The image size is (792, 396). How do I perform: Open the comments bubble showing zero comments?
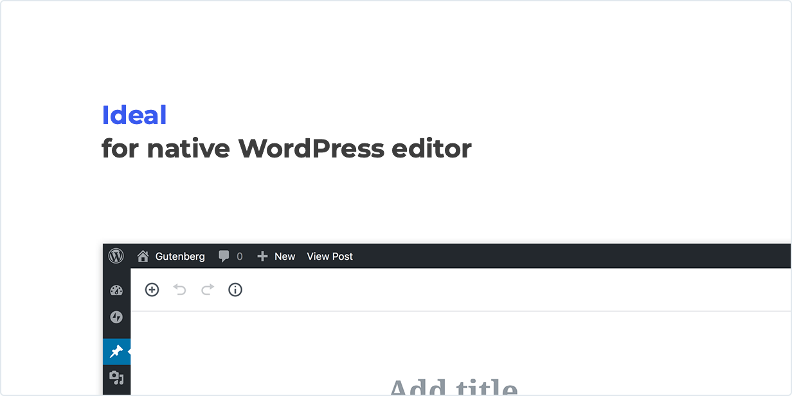[230, 256]
